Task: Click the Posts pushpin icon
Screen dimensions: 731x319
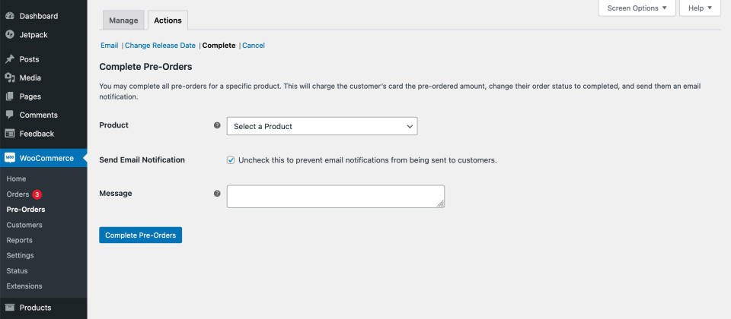Action: (10, 59)
